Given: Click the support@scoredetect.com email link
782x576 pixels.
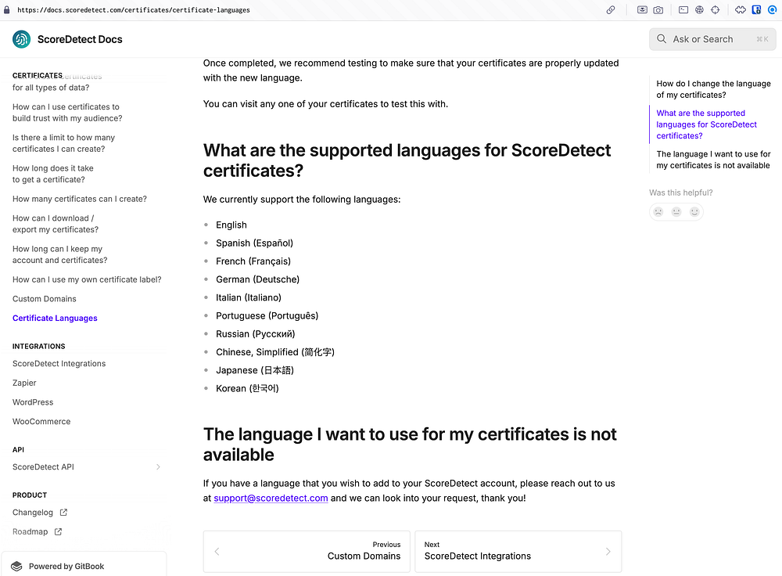Looking at the screenshot, I should (x=271, y=499).
